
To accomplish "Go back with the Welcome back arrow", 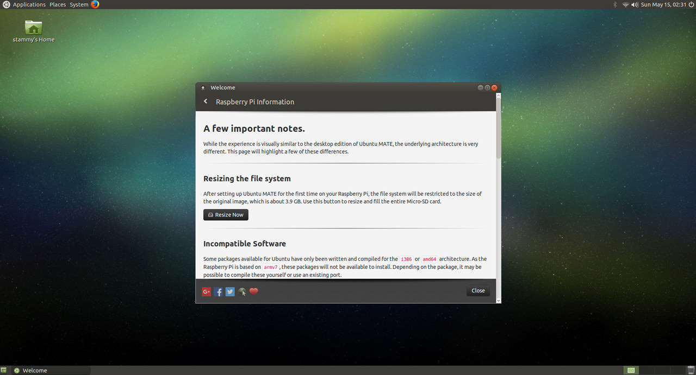I will [x=206, y=101].
